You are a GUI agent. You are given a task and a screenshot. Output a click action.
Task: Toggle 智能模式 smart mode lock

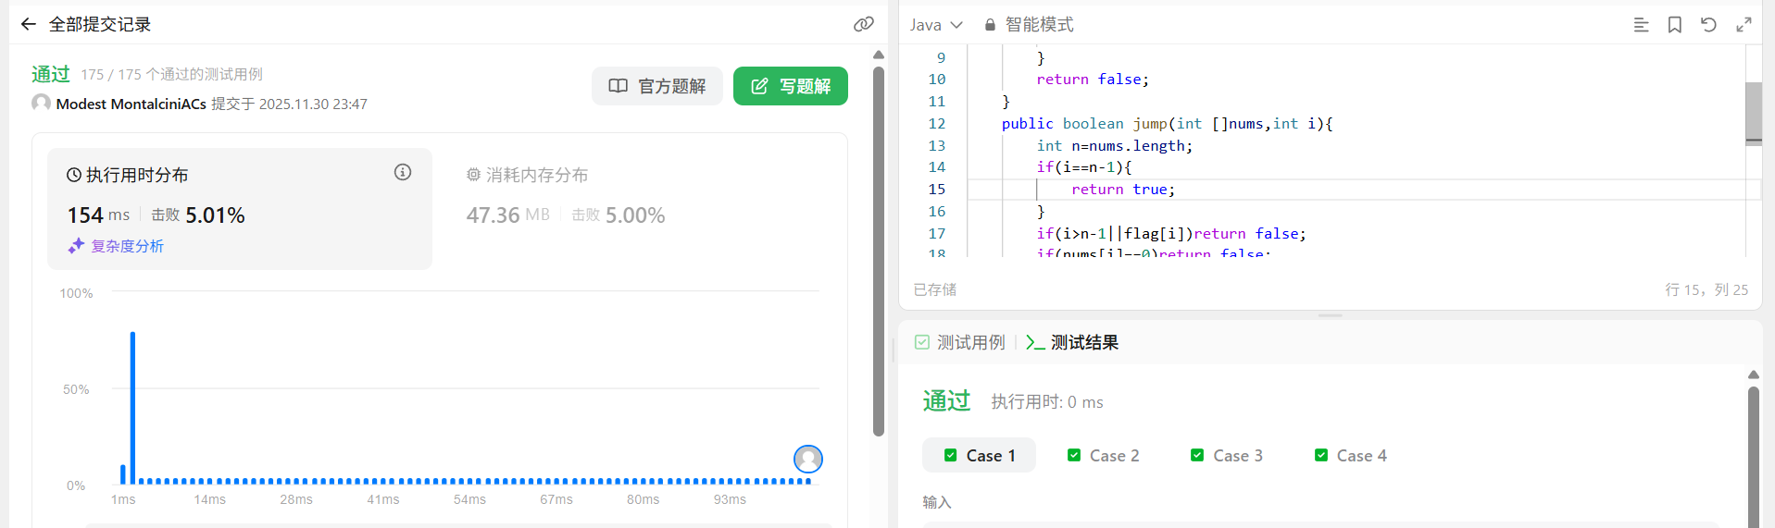[x=1029, y=25]
